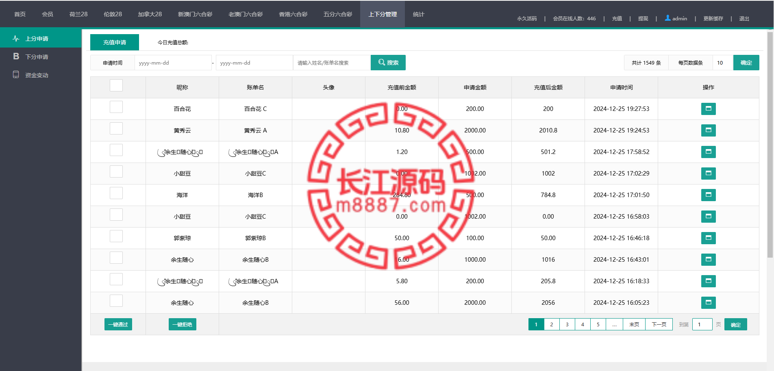Open action icon for 2024-12-25 16:46:18 row

pos(708,238)
